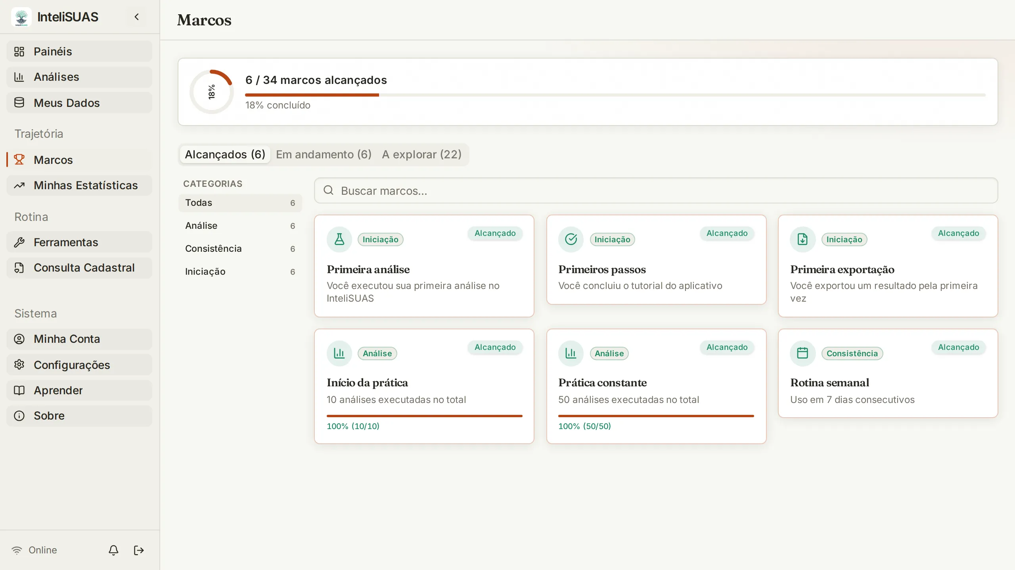Image resolution: width=1015 pixels, height=570 pixels.
Task: Click the flask icon on Primeira análise
Action: tap(339, 239)
